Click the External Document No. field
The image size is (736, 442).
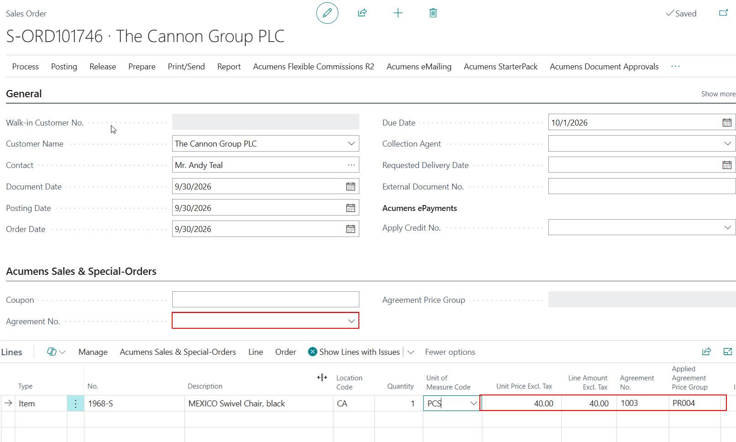click(641, 186)
